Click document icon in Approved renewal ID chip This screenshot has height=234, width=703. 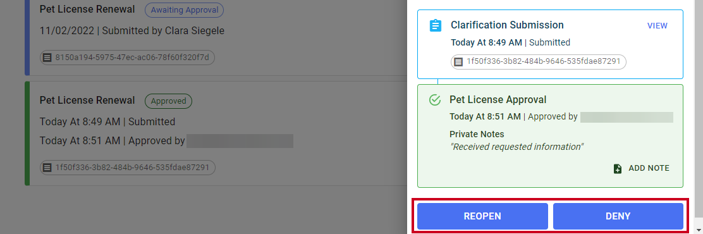pos(47,168)
